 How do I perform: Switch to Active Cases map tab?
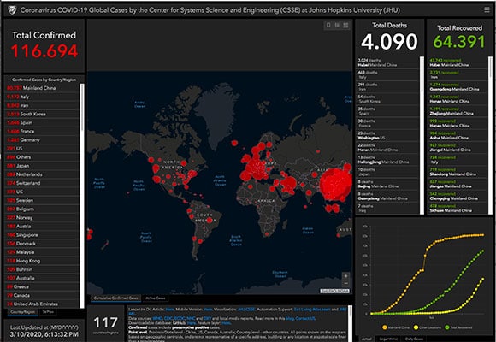(156, 298)
